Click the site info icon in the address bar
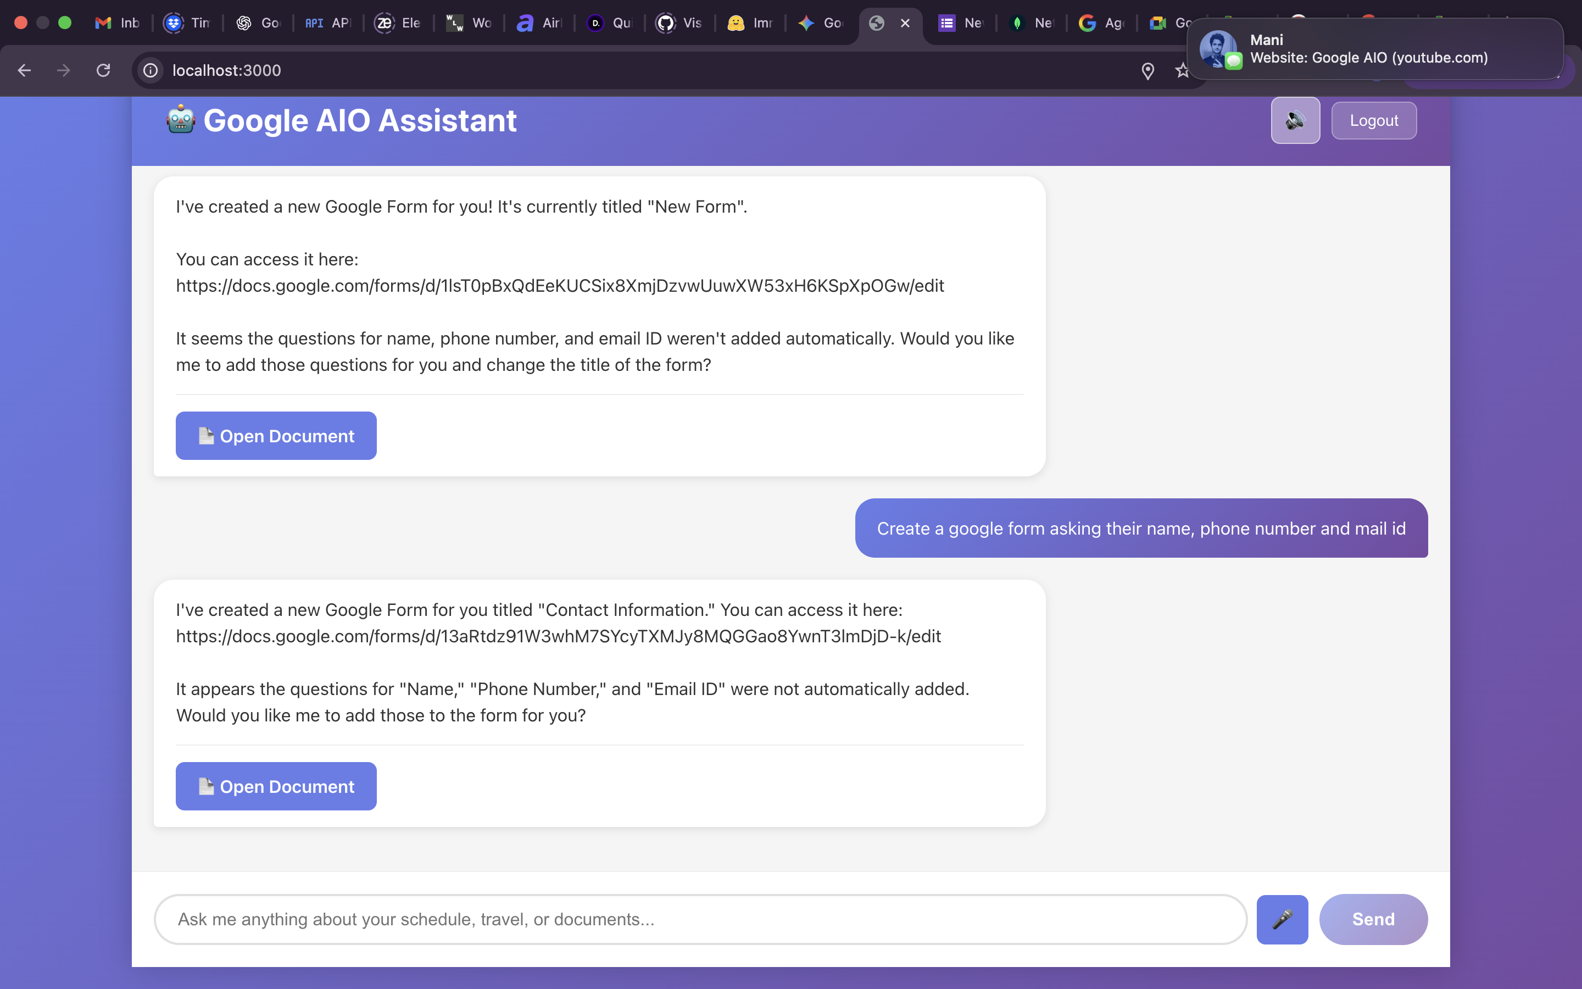The image size is (1582, 989). click(x=151, y=71)
